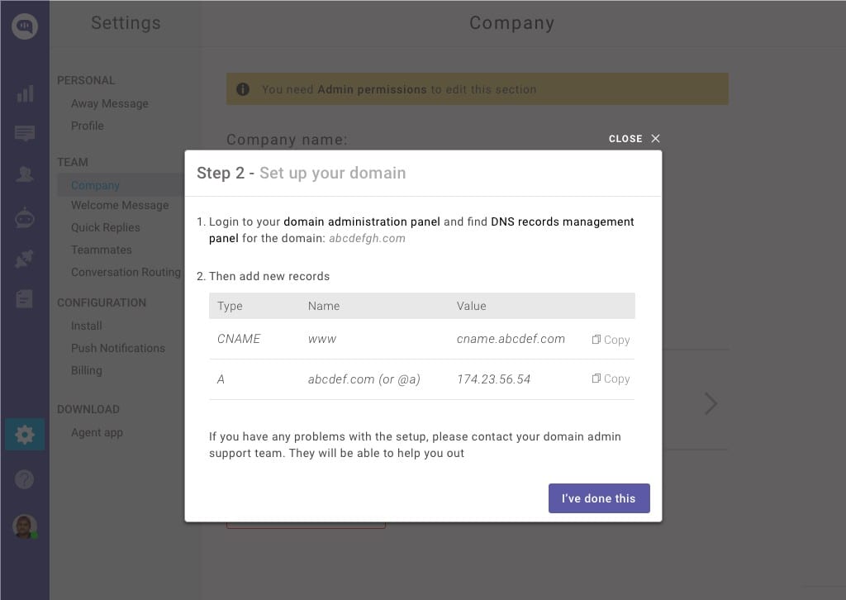Open Install configuration page
Image resolution: width=846 pixels, height=600 pixels.
[x=86, y=326]
